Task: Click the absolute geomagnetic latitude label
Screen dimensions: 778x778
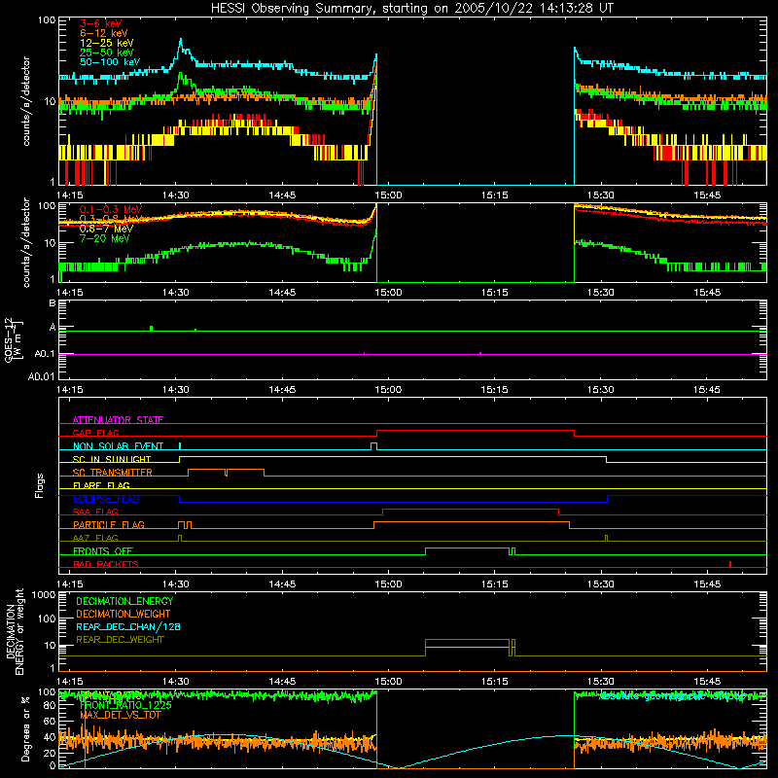Action: (x=672, y=696)
